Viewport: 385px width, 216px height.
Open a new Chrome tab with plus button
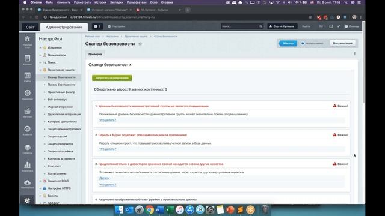(188, 10)
